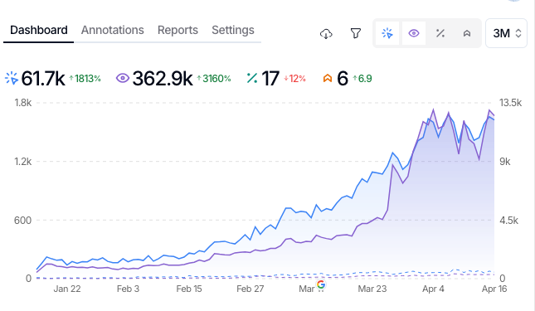Viewport: 535px width, 311px height.
Task: Toggle the impressions eye metric
Action: point(414,33)
